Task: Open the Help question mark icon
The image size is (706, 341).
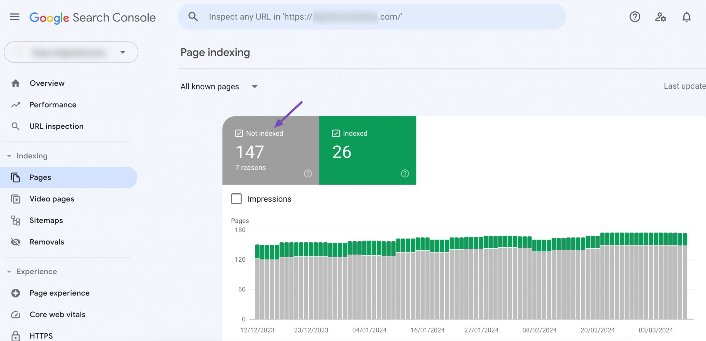Action: [635, 17]
